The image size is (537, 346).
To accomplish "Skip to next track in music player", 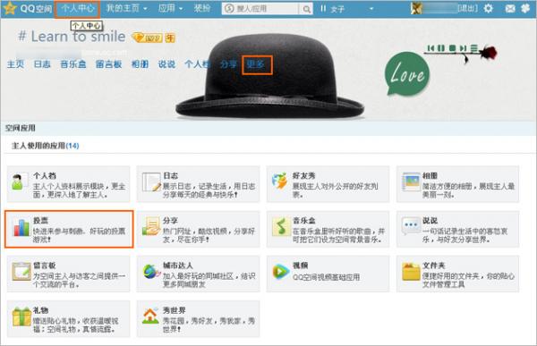I will pyautogui.click(x=463, y=48).
